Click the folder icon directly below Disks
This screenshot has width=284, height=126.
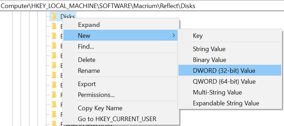click(x=54, y=26)
